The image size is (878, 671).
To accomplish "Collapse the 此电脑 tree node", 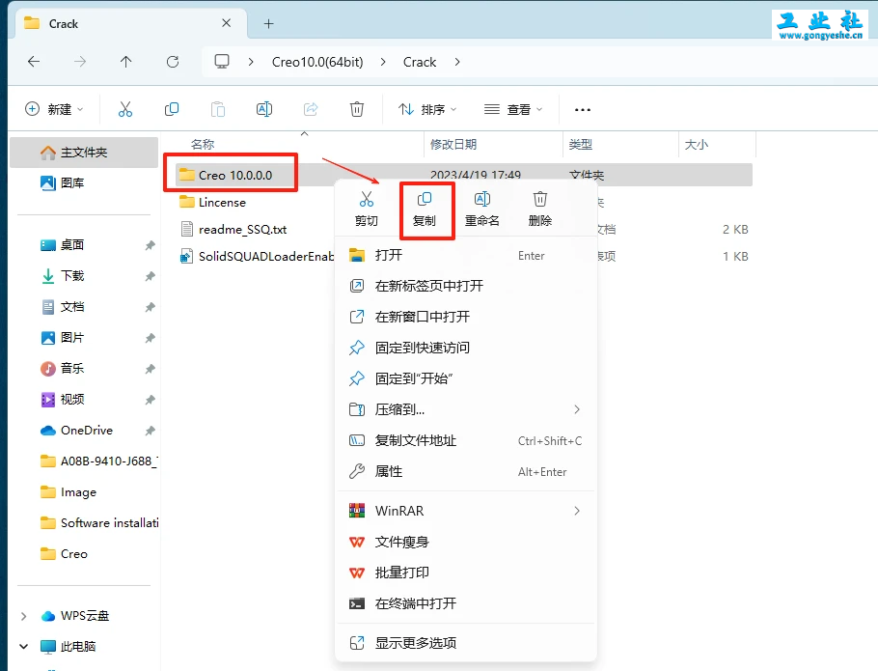I will [23, 646].
